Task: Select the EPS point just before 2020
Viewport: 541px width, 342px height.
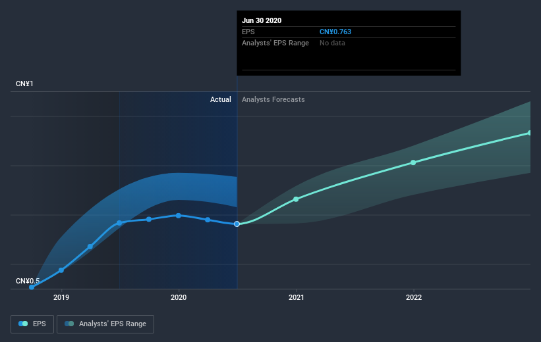Action: point(149,220)
